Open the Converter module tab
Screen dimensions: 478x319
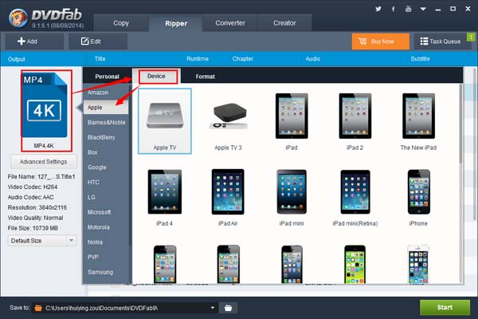[x=230, y=23]
